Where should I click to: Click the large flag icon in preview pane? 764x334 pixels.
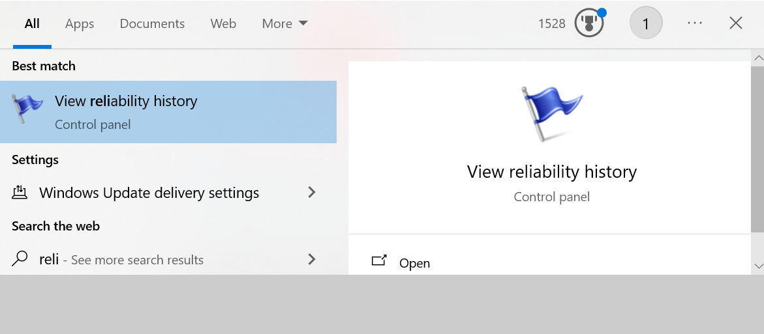click(x=551, y=114)
